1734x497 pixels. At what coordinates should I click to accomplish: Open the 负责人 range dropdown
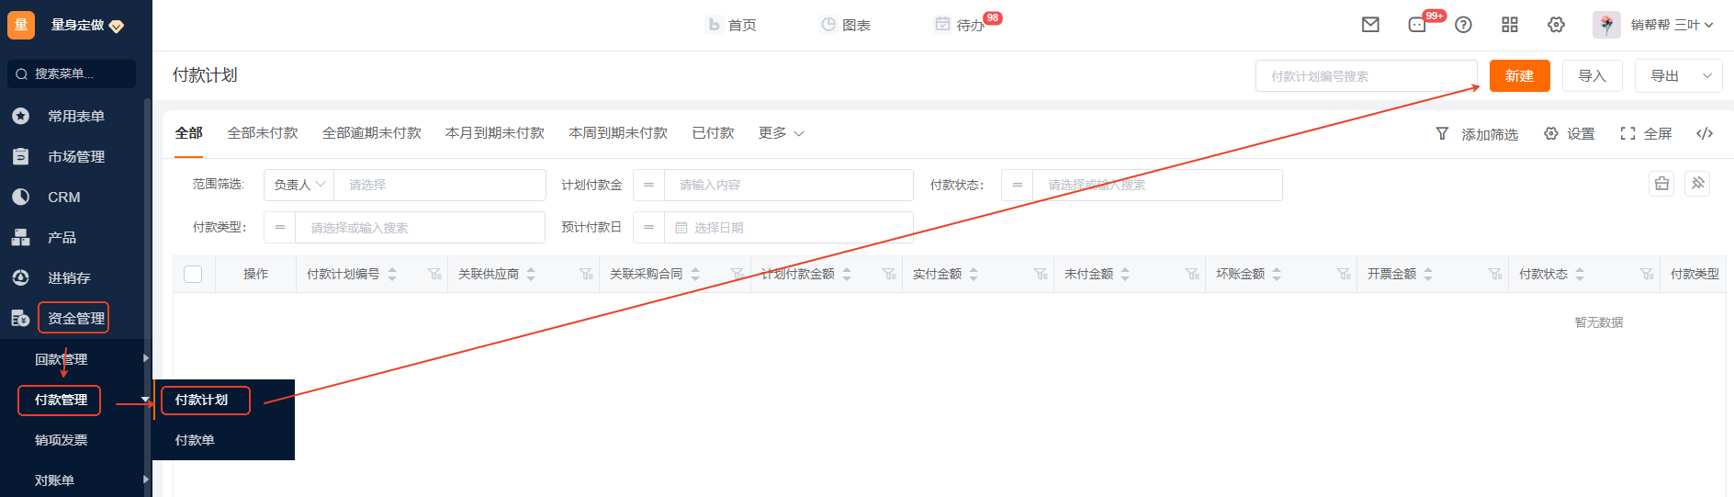299,185
